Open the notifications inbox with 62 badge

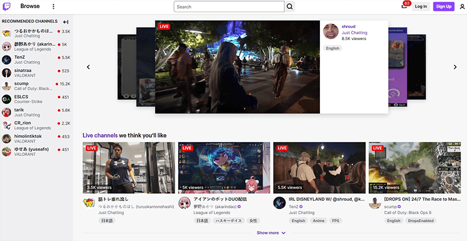click(404, 6)
